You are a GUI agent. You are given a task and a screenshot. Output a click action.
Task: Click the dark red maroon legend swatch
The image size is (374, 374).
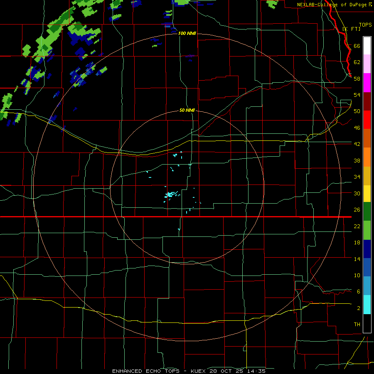pyautogui.click(x=367, y=101)
